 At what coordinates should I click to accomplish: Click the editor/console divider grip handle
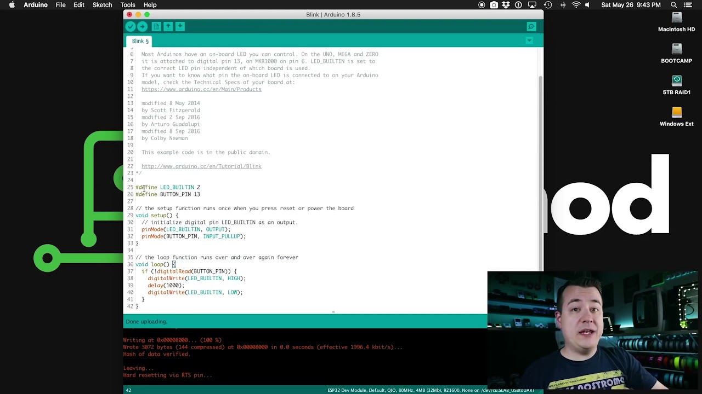point(333,312)
